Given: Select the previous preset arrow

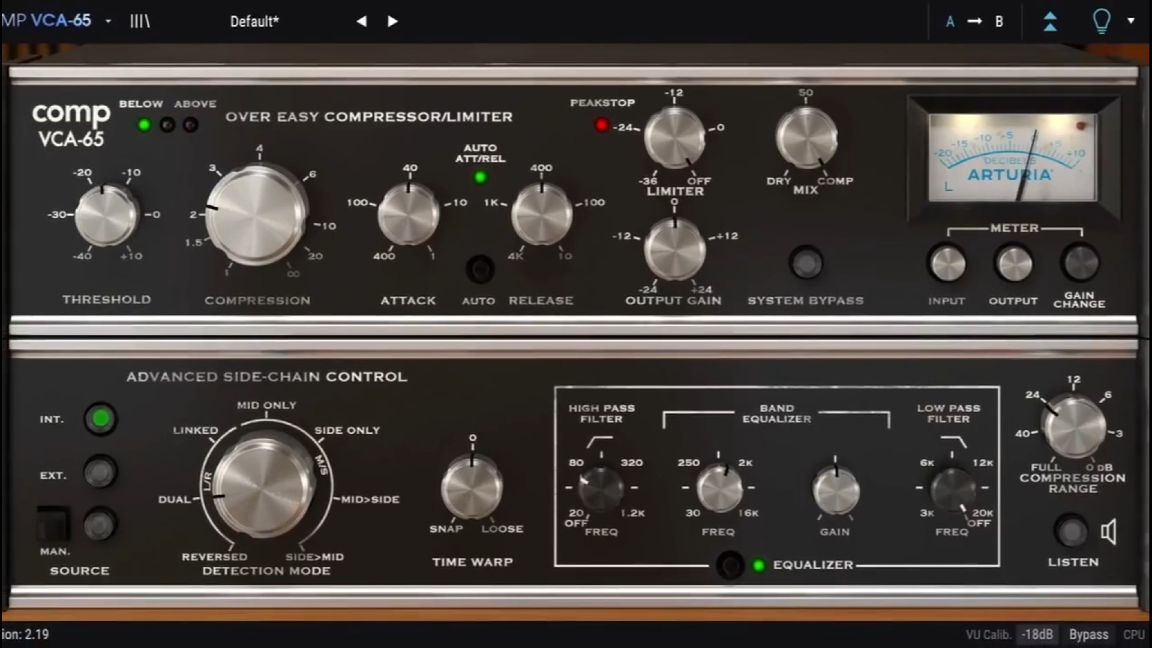Looking at the screenshot, I should tap(361, 22).
